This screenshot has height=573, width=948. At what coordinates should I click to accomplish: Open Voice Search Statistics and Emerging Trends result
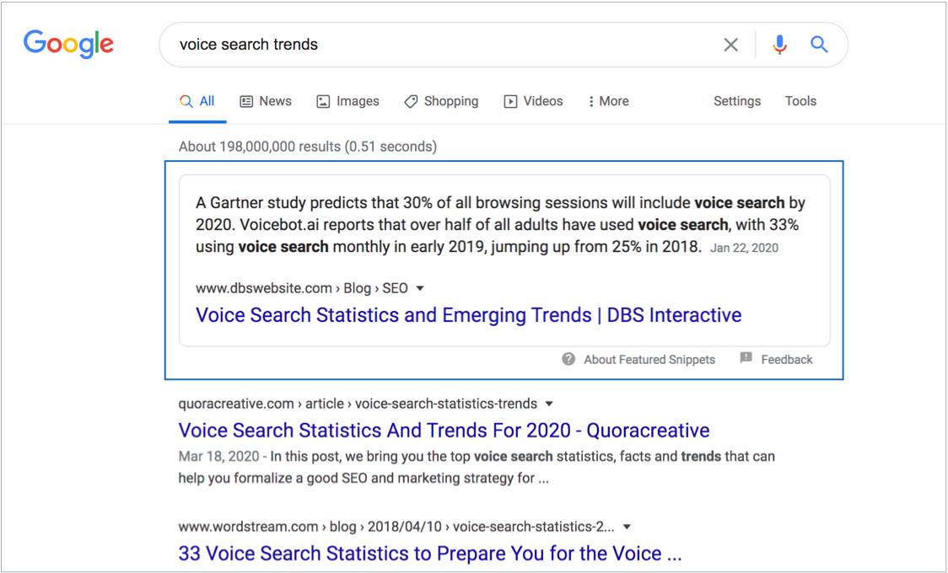[468, 314]
